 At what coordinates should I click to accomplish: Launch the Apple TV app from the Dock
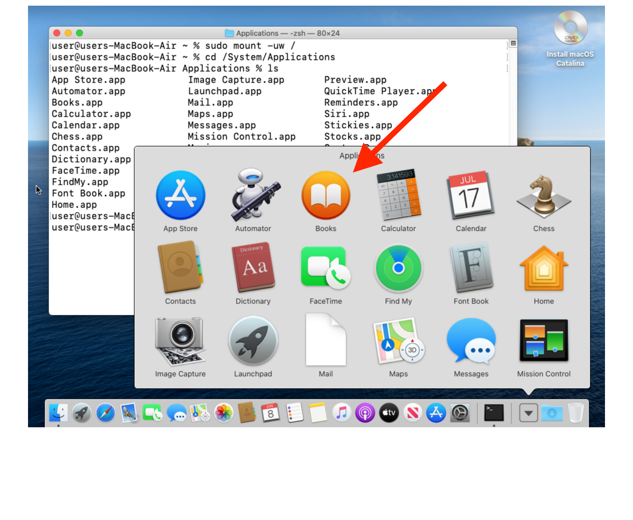click(x=389, y=413)
